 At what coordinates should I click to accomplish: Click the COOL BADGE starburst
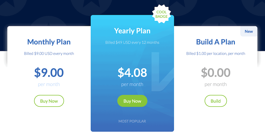(x=161, y=14)
